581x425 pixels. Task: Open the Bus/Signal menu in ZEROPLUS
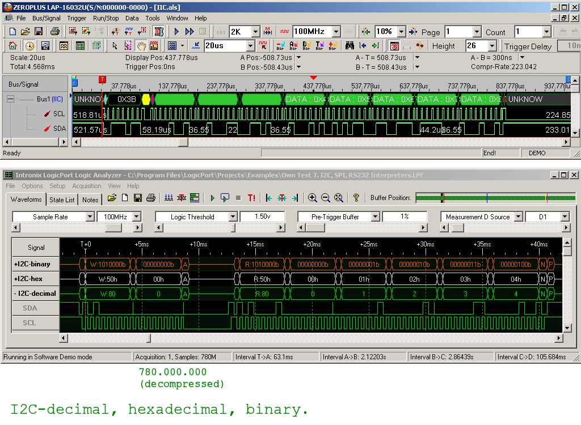[x=47, y=18]
